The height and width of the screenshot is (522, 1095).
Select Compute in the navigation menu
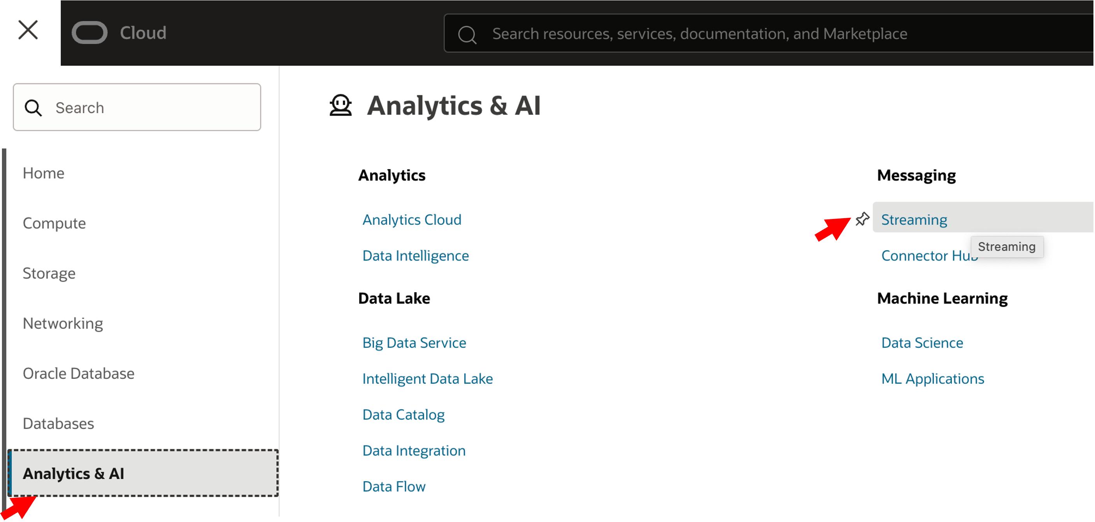coord(54,223)
